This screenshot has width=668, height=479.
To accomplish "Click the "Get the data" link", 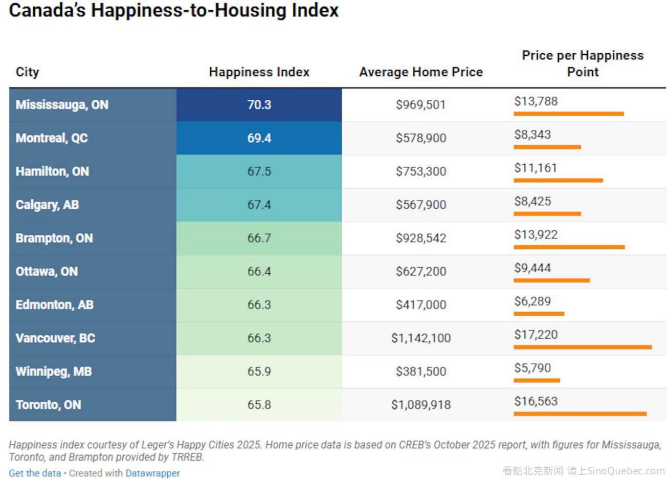I will 34,473.
